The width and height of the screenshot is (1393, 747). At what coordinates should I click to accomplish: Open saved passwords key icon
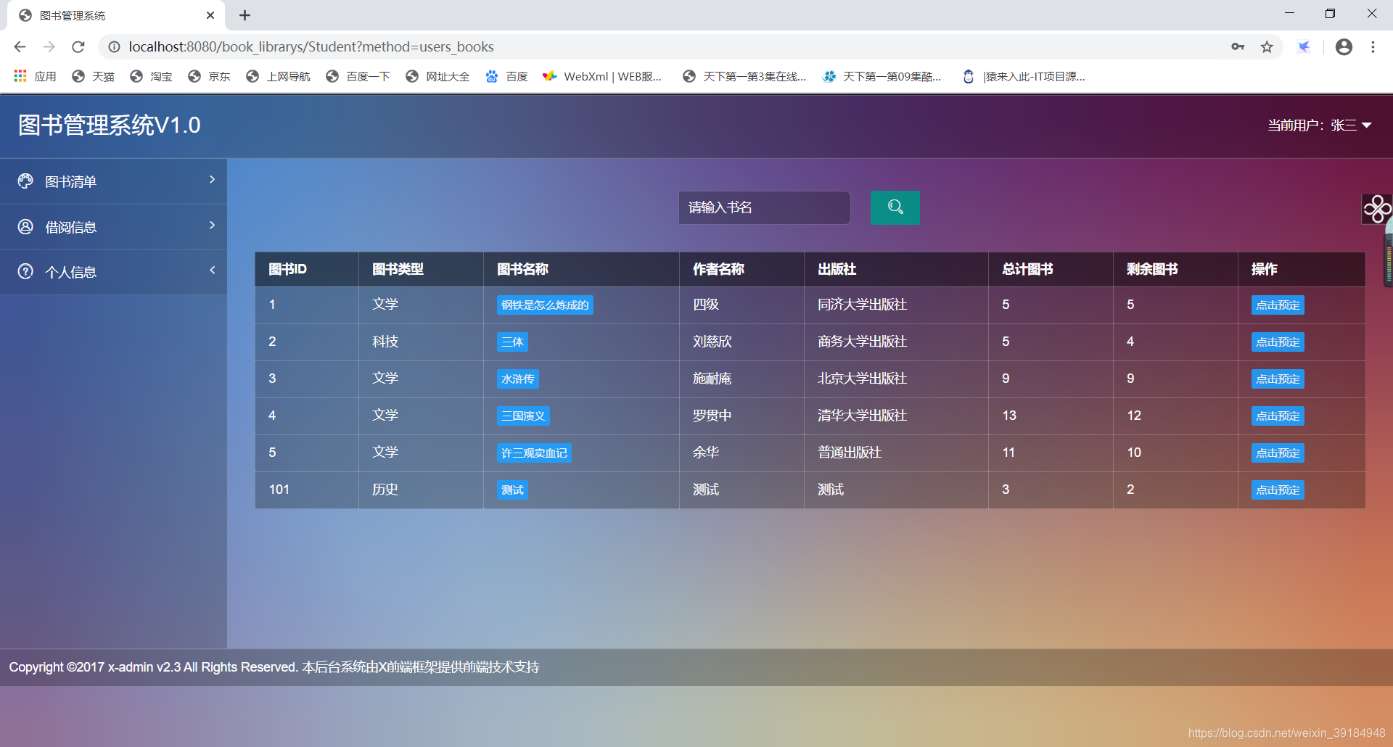tap(1238, 46)
